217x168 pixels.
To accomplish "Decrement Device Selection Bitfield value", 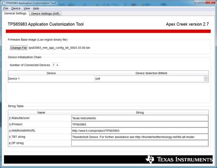I will tap(206, 80).
